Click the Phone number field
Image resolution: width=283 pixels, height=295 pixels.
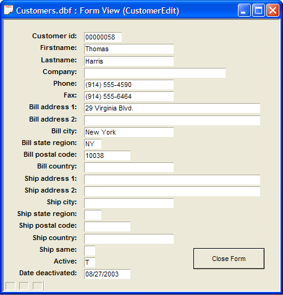point(129,85)
